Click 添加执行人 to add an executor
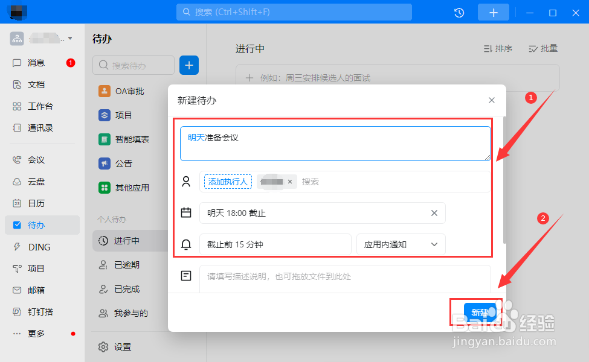The height and width of the screenshot is (362, 589). [227, 181]
